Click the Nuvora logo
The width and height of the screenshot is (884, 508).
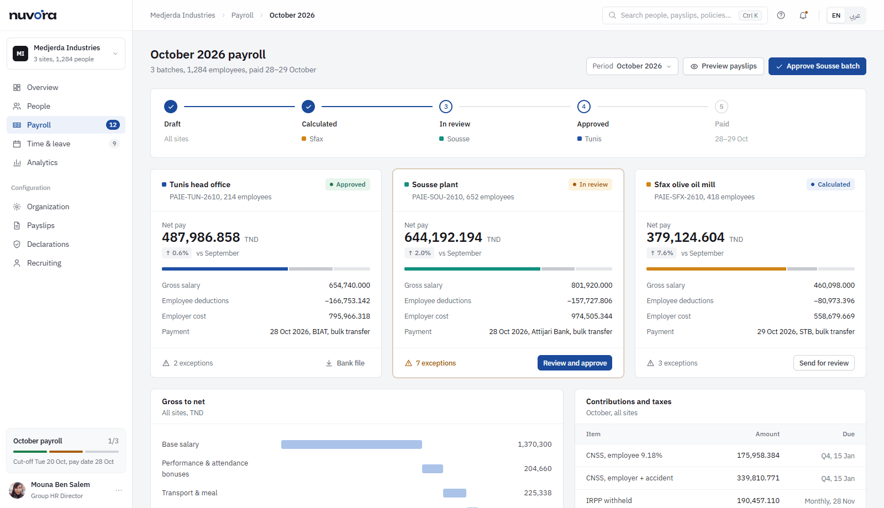click(x=33, y=15)
